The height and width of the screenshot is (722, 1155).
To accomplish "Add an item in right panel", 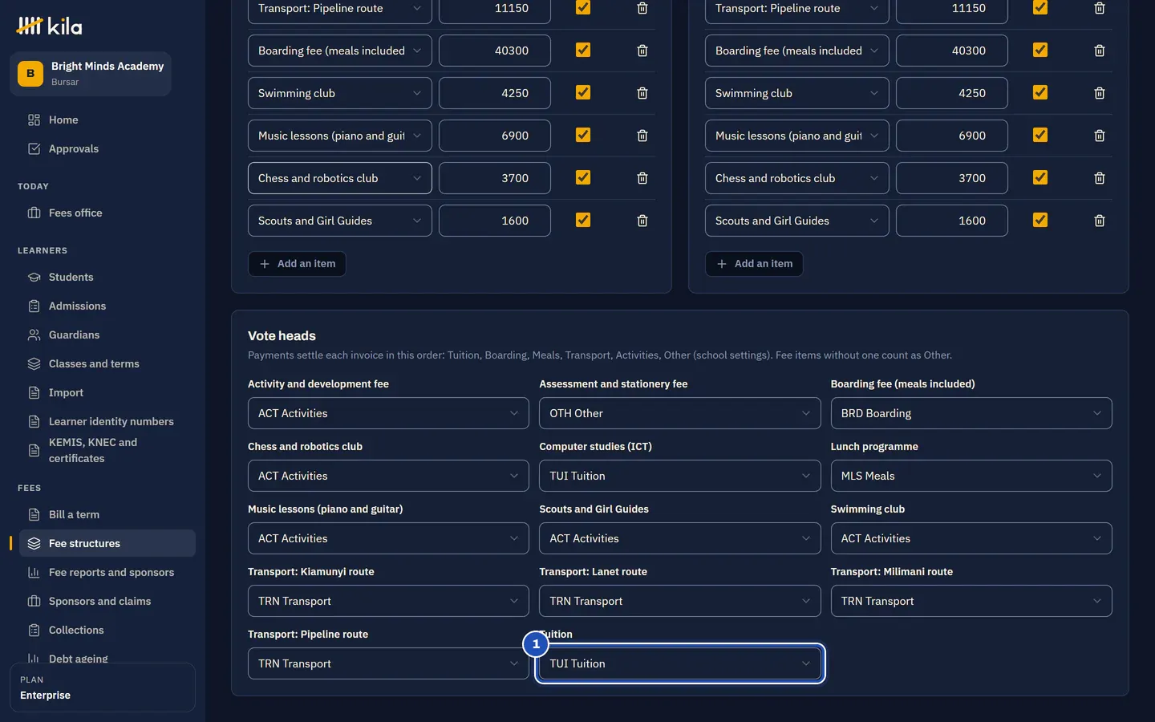I will [754, 264].
